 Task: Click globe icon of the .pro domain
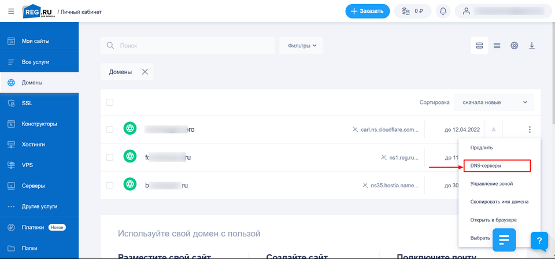(130, 128)
